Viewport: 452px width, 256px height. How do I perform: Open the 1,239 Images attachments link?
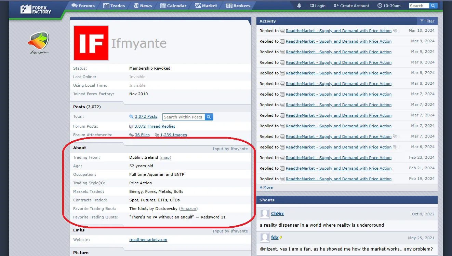(x=173, y=135)
